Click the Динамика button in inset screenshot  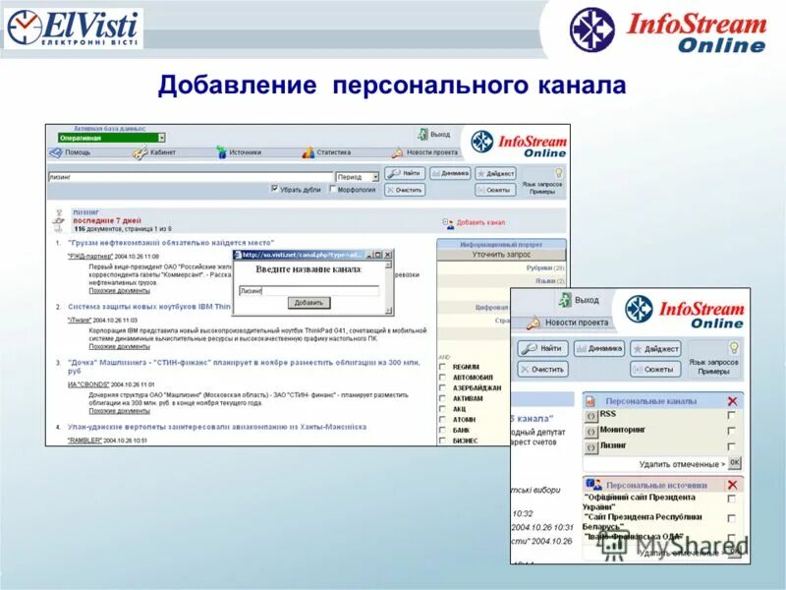pyautogui.click(x=599, y=348)
